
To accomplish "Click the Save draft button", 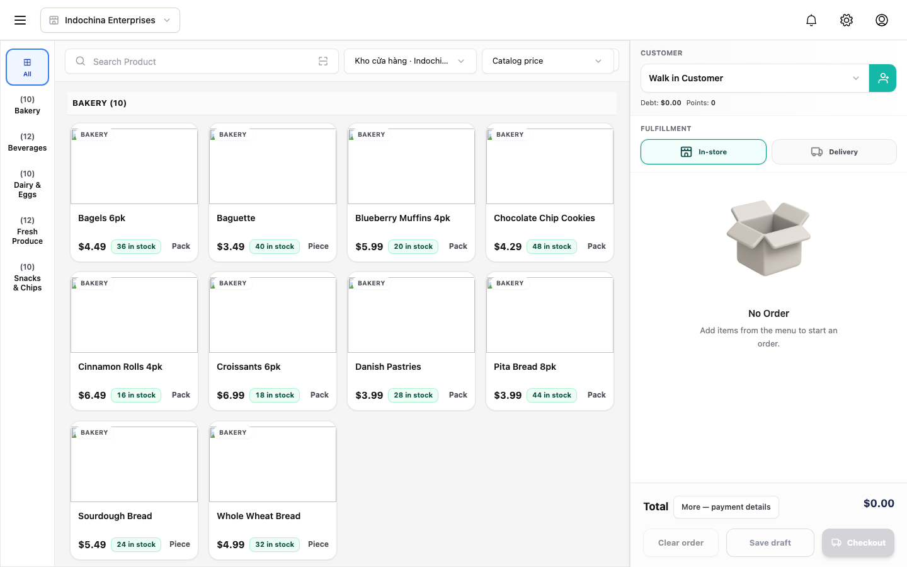I will click(x=770, y=543).
